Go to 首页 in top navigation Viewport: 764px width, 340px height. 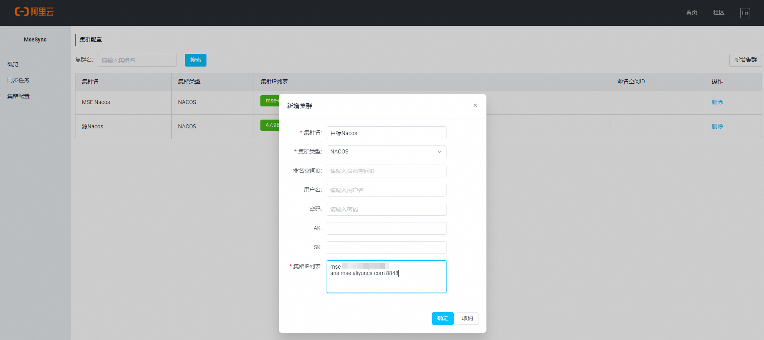pos(692,13)
